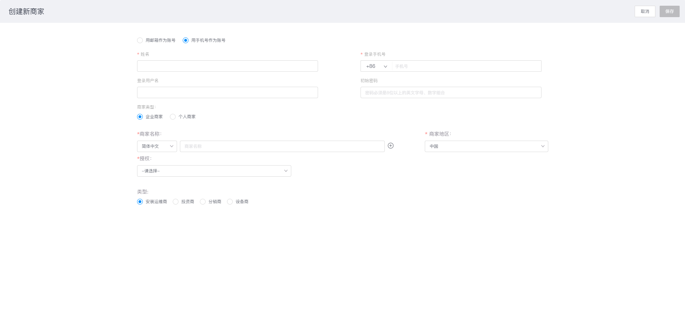Select 用邮箱作为账号 radio option
The width and height of the screenshot is (685, 323).
click(x=140, y=40)
